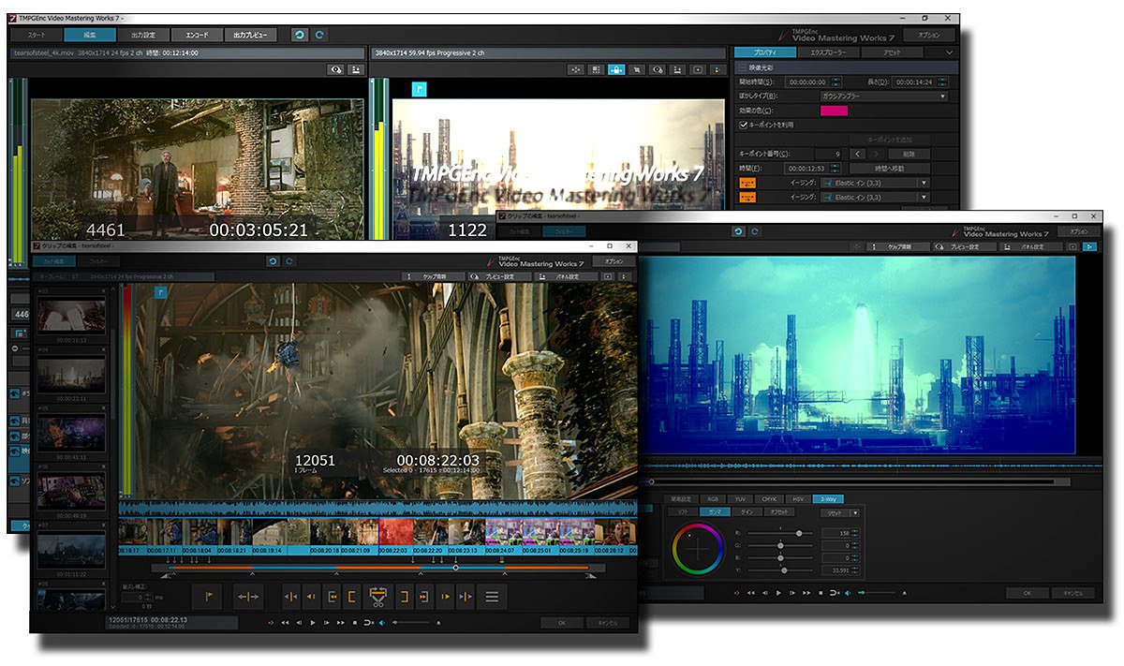
Task: Toggle eye preview icon above left preview
Action: pos(335,69)
